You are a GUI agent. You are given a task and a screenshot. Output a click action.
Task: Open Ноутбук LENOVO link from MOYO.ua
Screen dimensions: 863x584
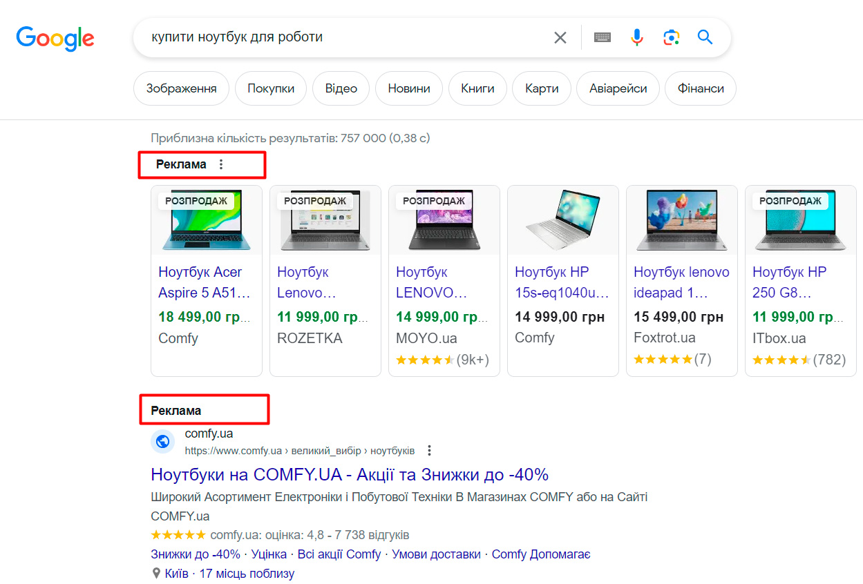click(432, 282)
